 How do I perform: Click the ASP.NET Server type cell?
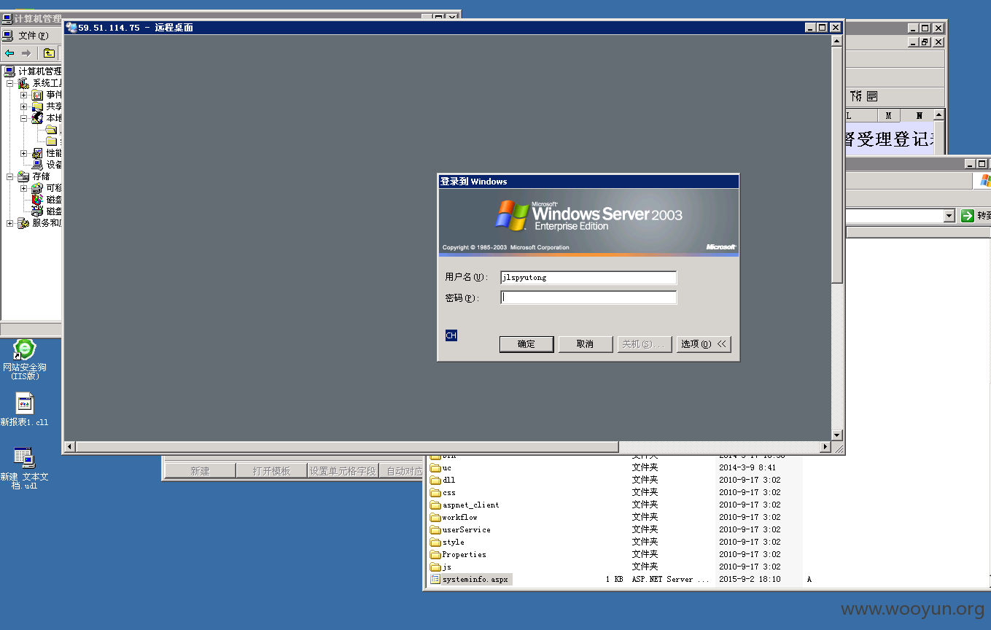[x=670, y=580]
